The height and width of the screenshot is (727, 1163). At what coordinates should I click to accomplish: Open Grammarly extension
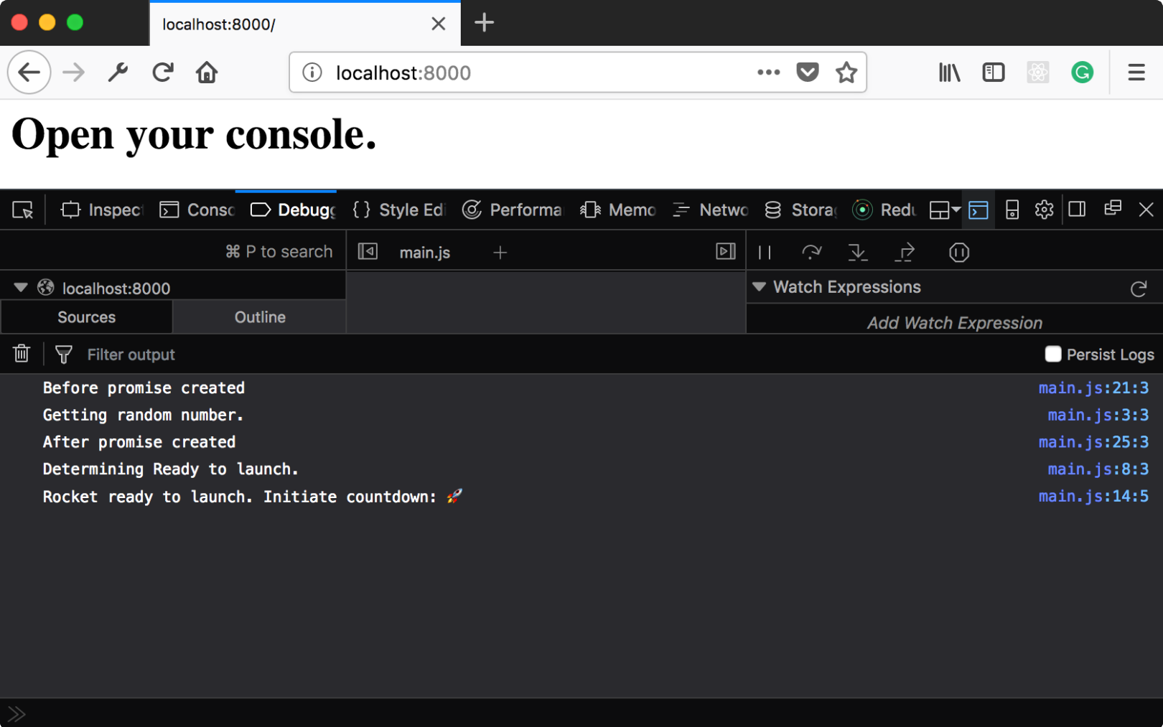1083,72
